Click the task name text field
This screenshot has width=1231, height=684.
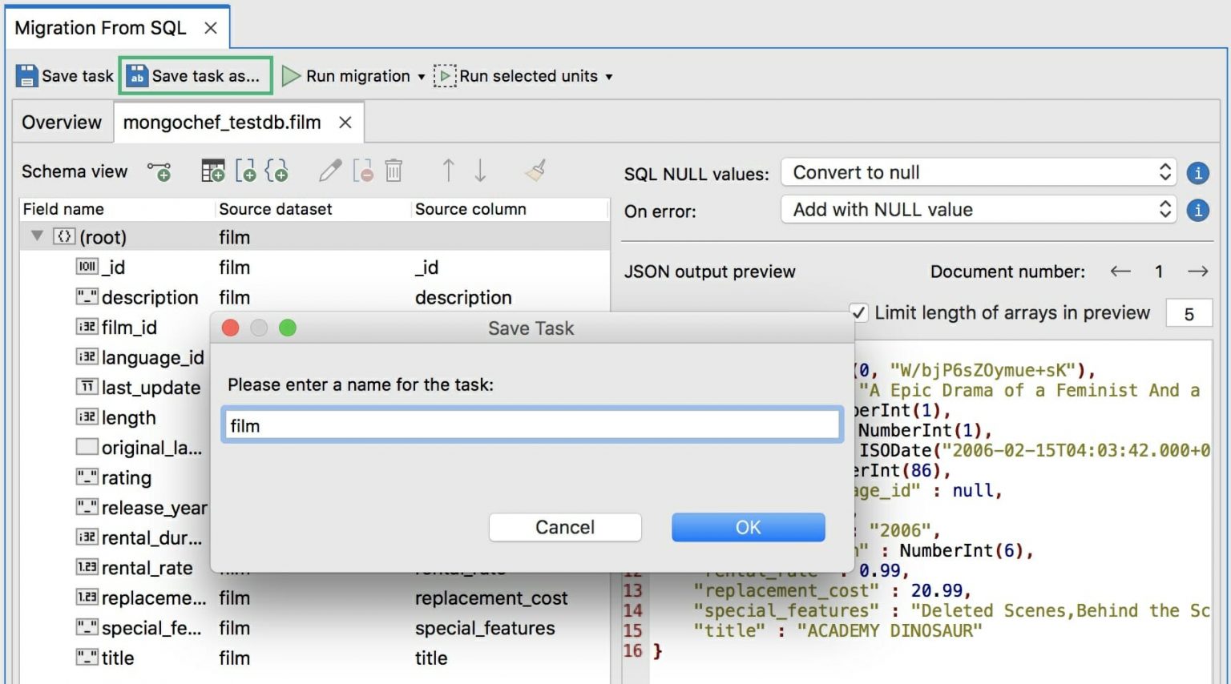coord(532,425)
